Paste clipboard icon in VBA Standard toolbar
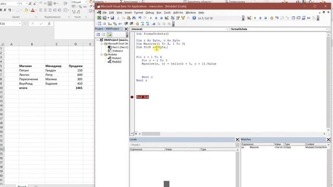 [129, 18]
